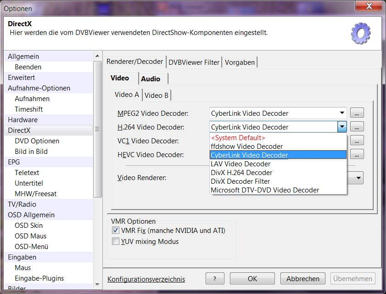
Task: Select System Default in the decoder list
Action: 278,138
